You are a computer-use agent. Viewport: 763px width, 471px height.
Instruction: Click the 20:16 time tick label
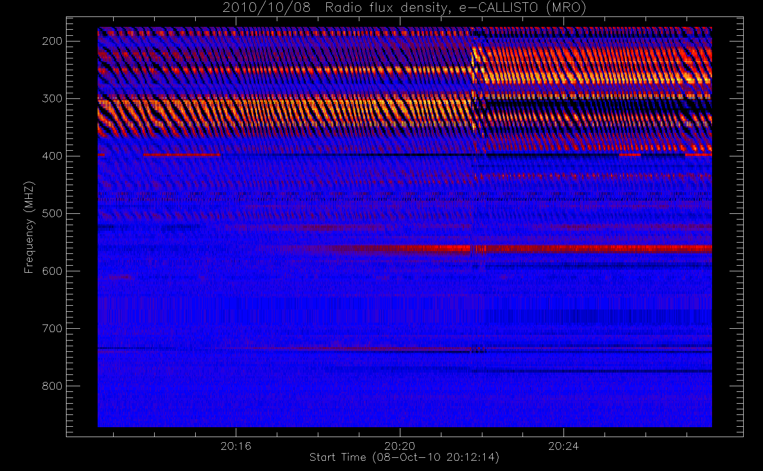236,446
